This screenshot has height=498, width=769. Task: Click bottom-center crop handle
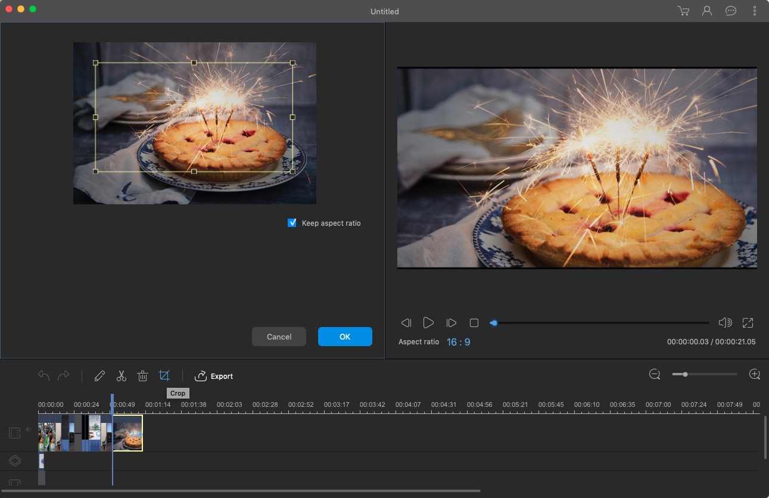[194, 172]
